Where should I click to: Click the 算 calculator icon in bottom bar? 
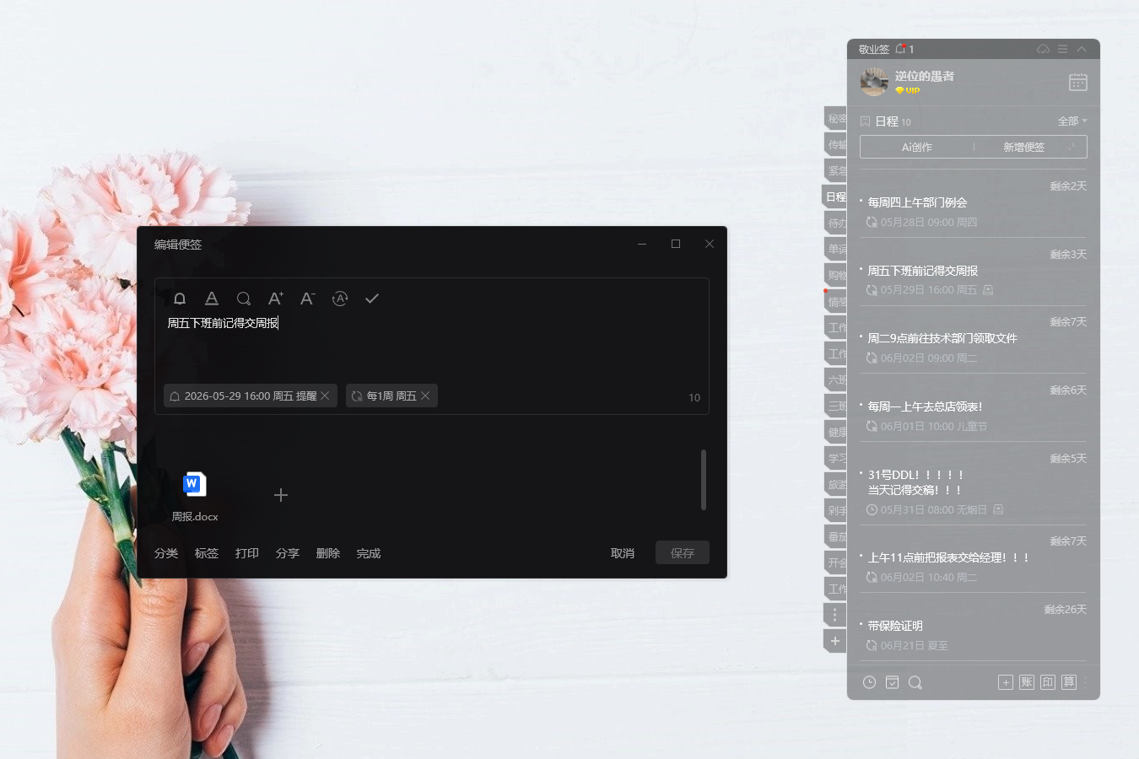pos(1069,682)
